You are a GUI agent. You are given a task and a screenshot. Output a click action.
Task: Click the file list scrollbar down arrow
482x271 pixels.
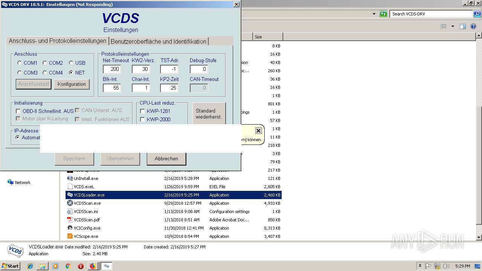click(x=479, y=238)
